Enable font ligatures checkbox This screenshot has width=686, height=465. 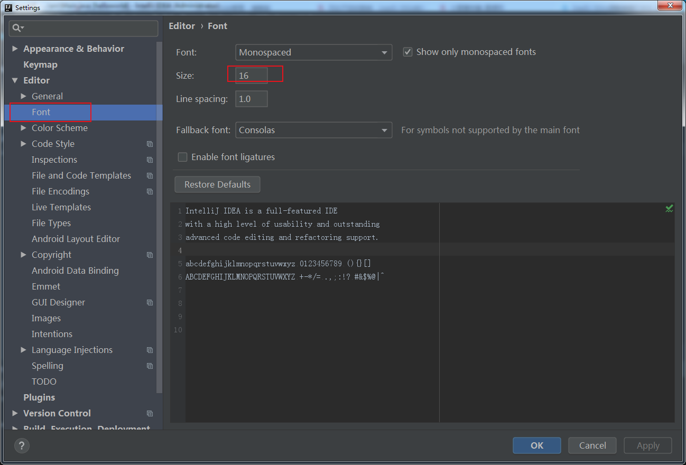click(182, 157)
